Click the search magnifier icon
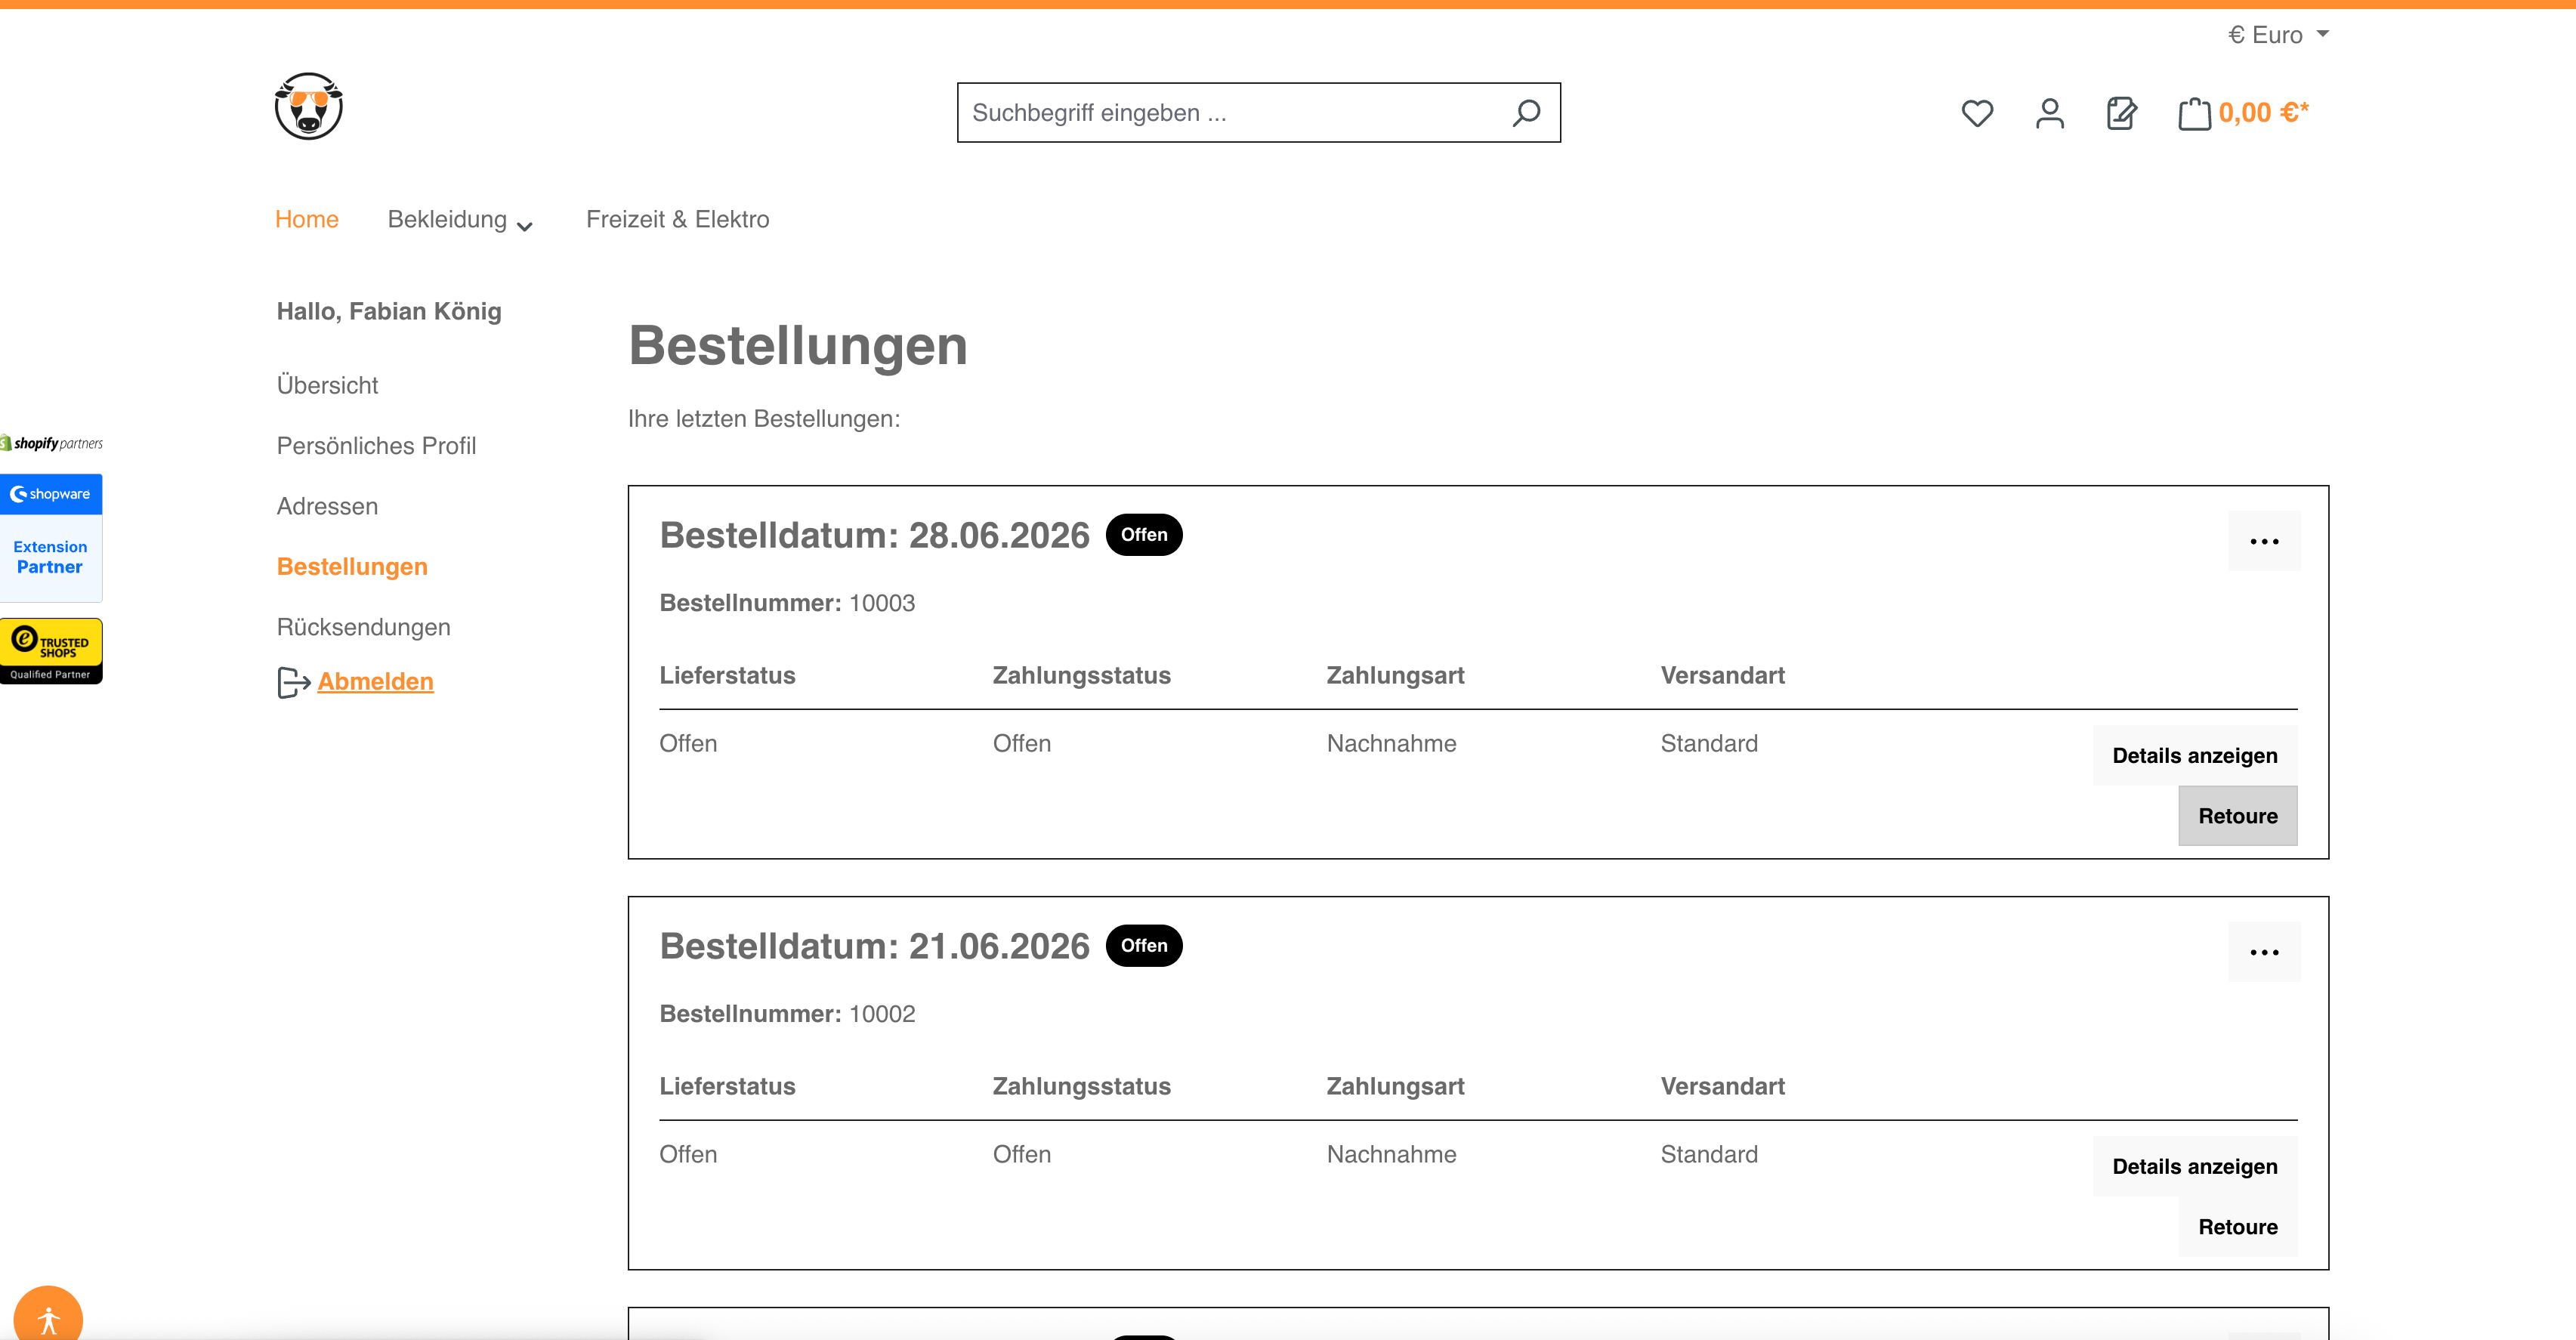This screenshot has height=1340, width=2576. tap(1526, 113)
